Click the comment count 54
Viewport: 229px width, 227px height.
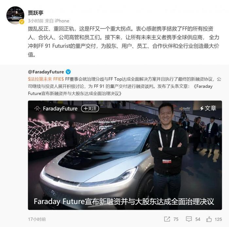point(198,219)
